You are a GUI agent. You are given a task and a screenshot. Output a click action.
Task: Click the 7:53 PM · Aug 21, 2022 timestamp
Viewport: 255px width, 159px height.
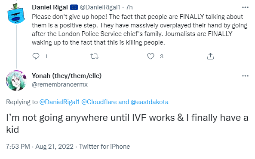tap(40, 147)
